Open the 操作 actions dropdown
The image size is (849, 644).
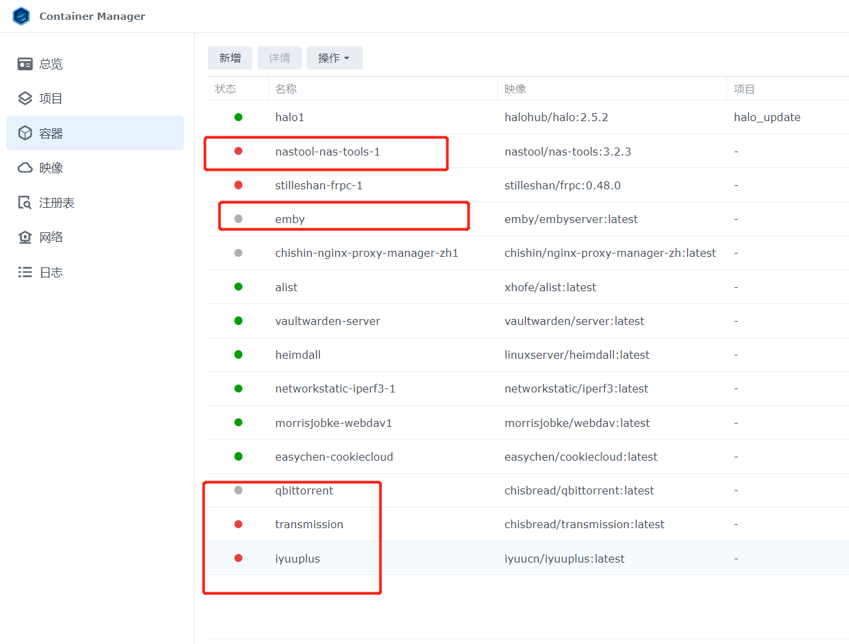pos(334,58)
